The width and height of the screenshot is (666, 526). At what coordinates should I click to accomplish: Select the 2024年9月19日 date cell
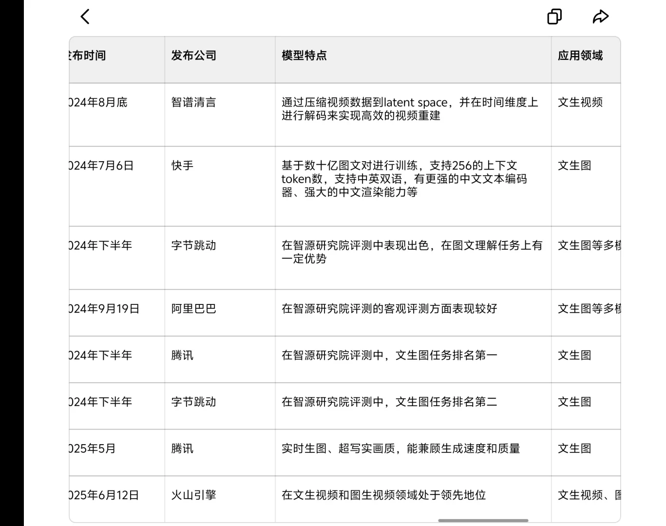(117, 313)
